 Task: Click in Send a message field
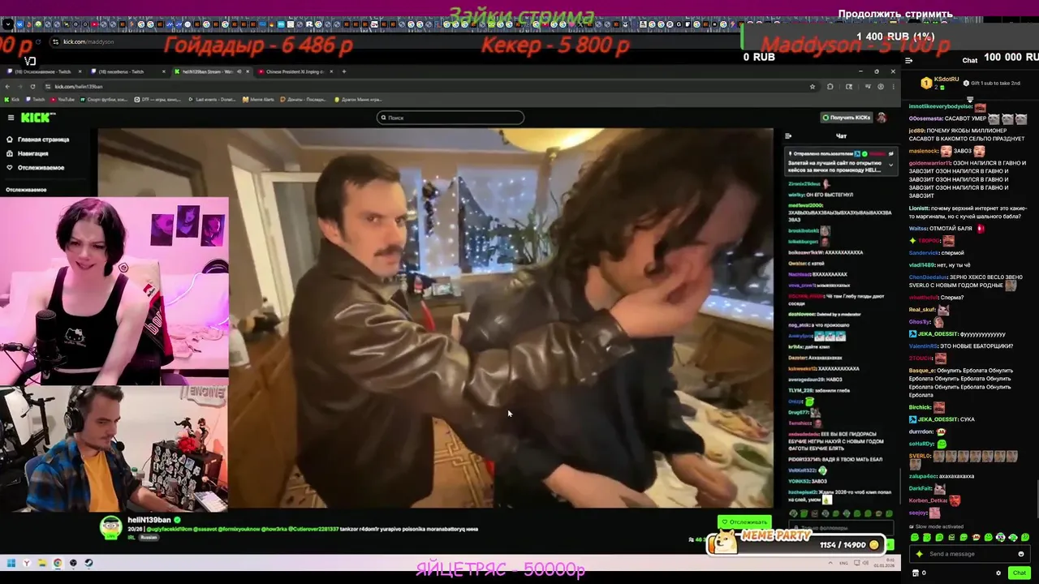(x=970, y=554)
